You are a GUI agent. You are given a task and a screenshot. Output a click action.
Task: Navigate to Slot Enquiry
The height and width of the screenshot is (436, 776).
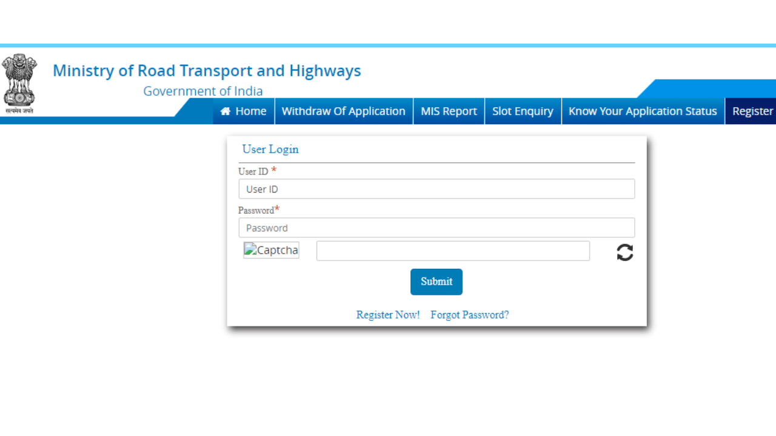523,111
